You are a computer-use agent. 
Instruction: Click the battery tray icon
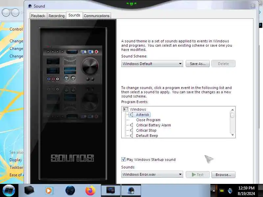coord(222,191)
